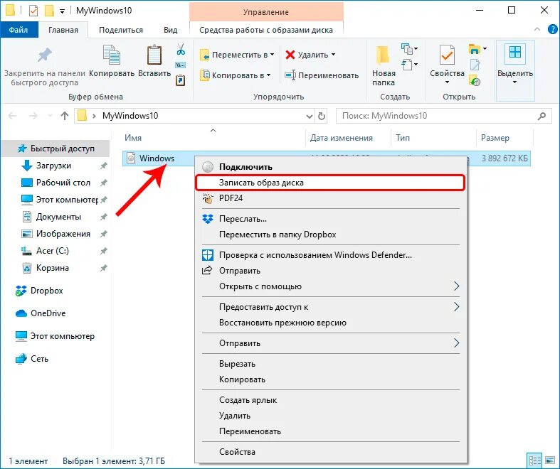Click the properties icon in title bar
Screen dimensions: 560x469
click(33, 11)
